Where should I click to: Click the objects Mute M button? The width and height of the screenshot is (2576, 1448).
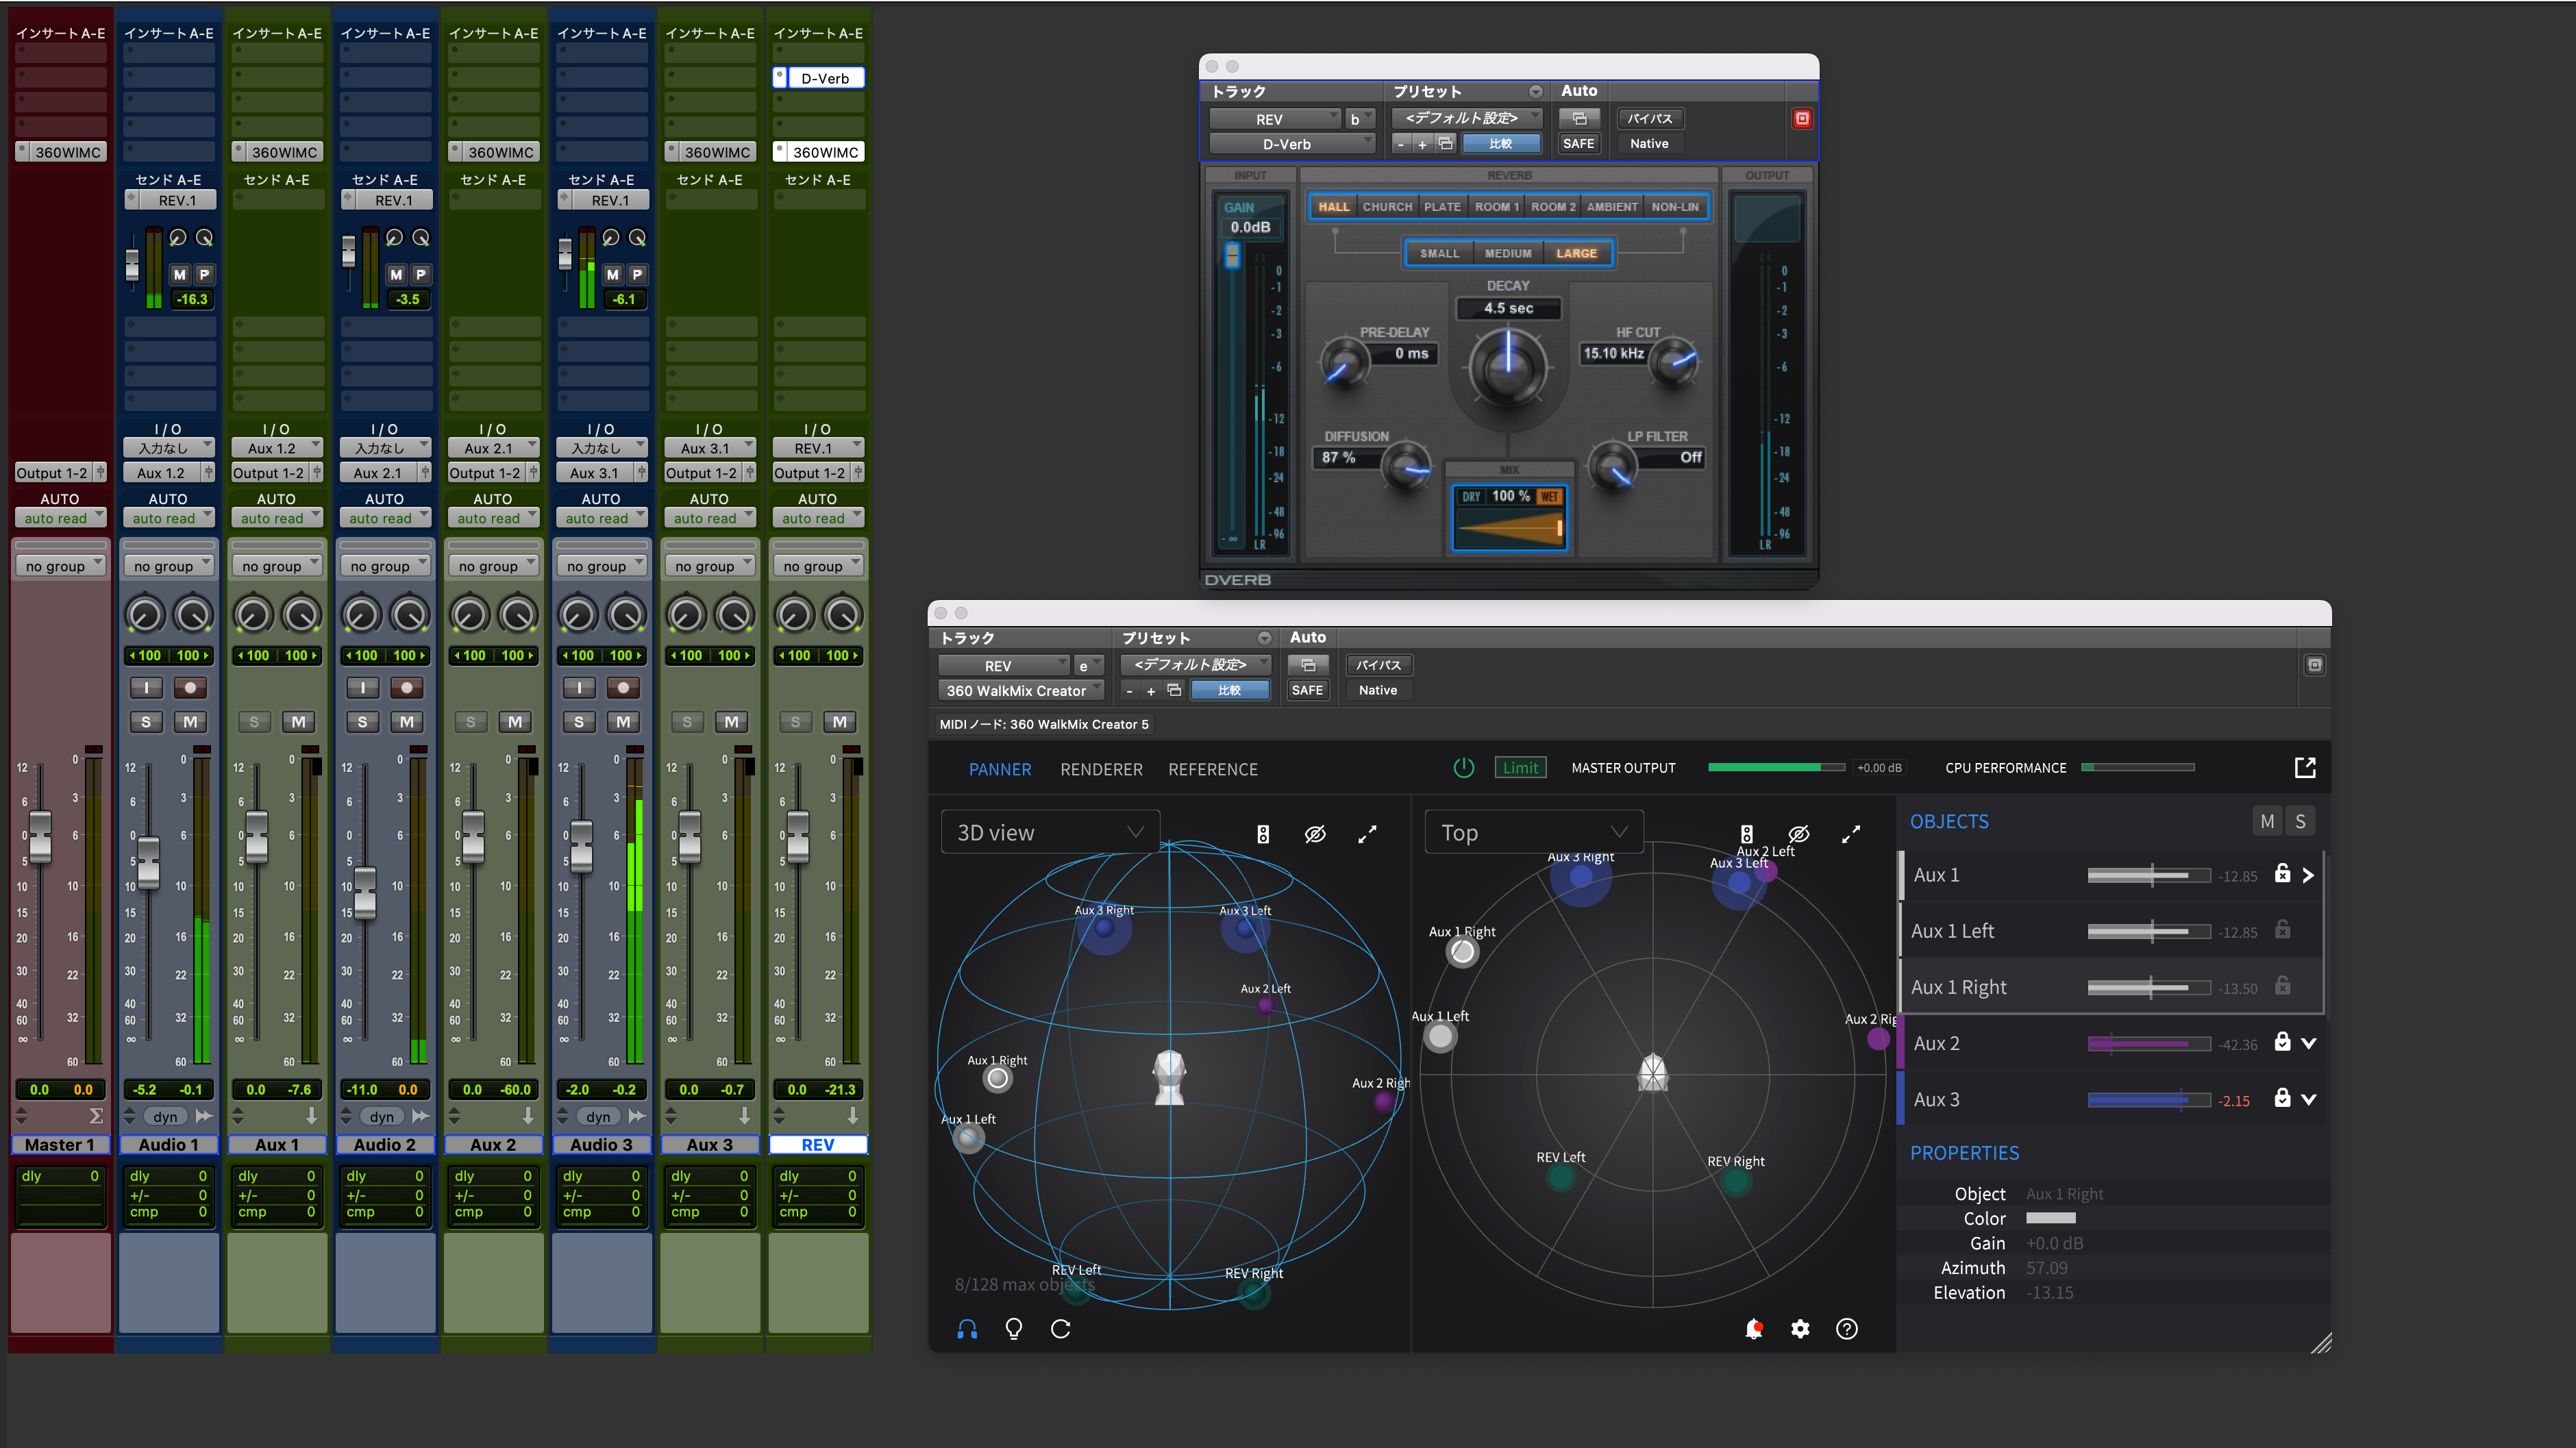pyautogui.click(x=2267, y=822)
